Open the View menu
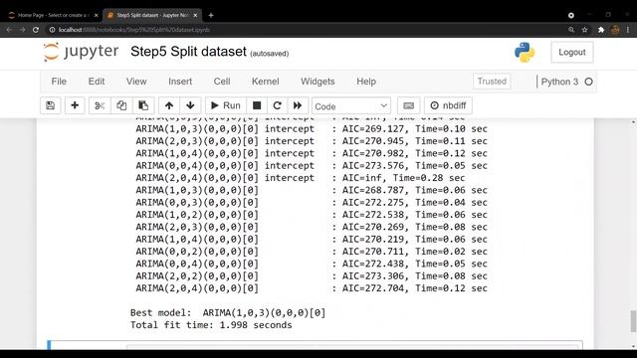 (x=136, y=82)
